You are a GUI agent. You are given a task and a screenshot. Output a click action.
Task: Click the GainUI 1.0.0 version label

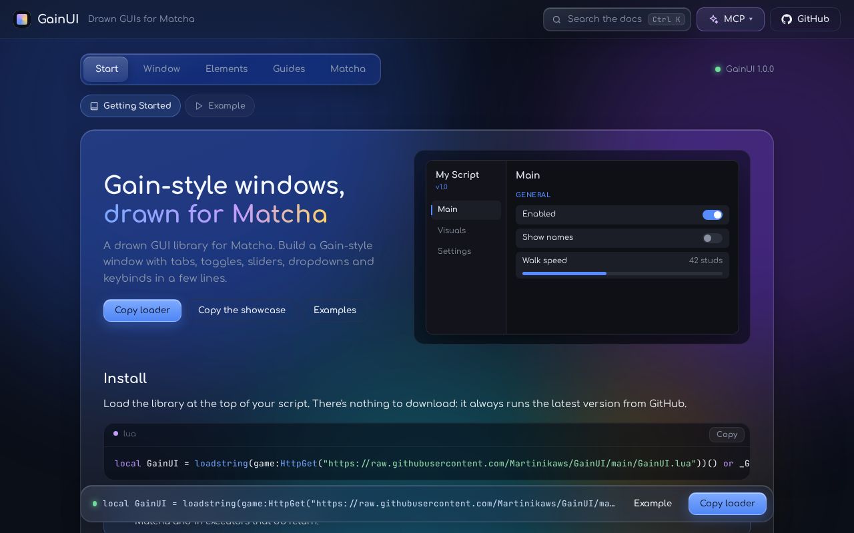(x=750, y=69)
